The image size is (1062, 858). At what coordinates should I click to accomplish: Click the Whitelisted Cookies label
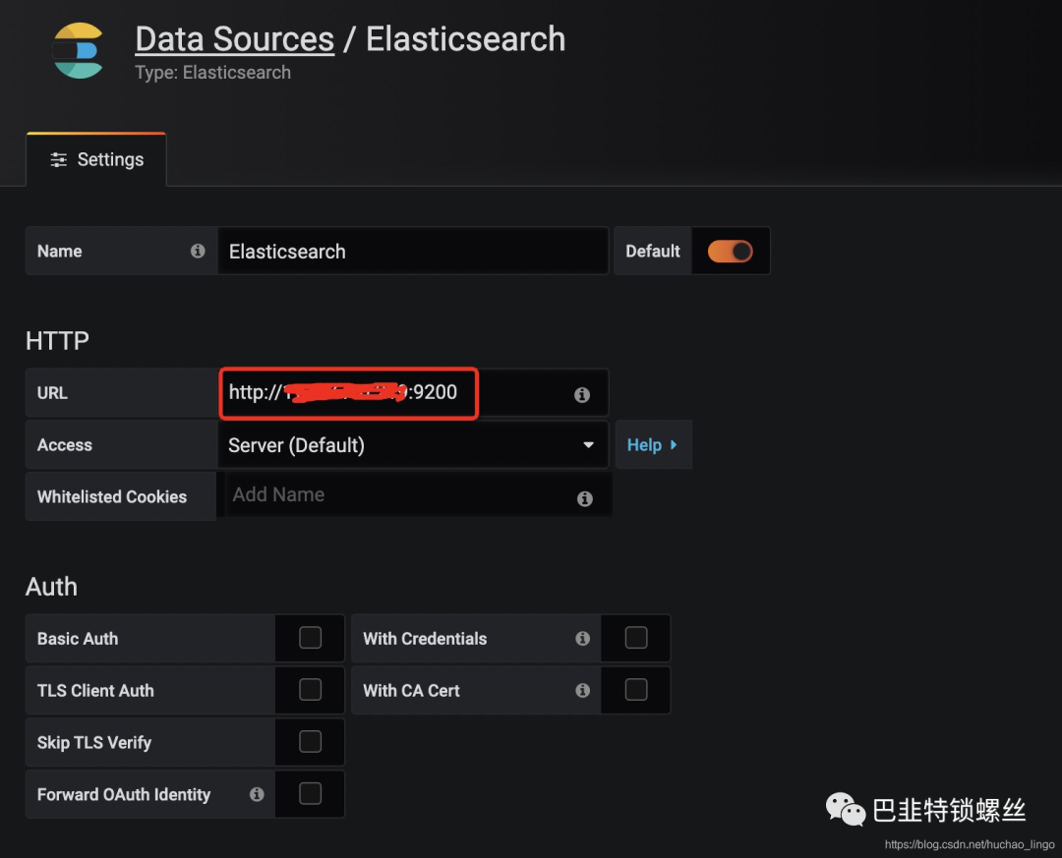pos(112,497)
